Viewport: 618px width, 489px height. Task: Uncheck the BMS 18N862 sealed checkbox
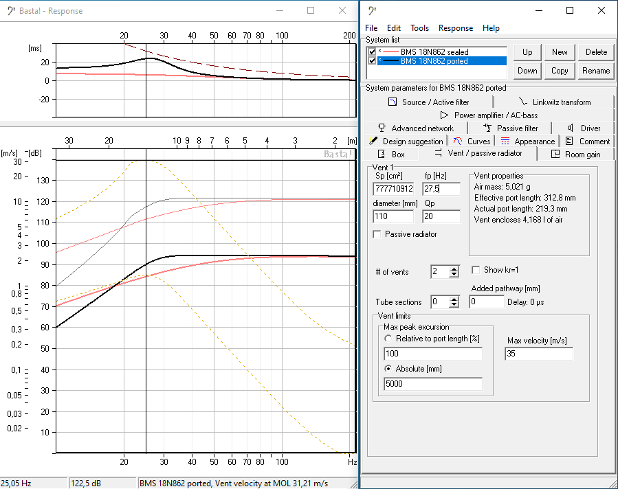tap(372, 52)
